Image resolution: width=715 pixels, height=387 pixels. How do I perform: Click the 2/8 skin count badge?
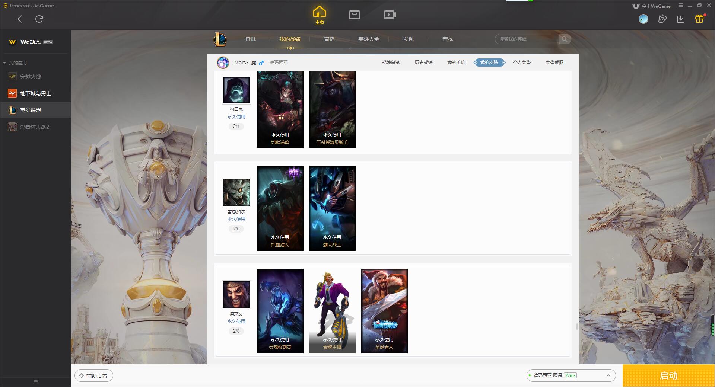[x=236, y=331]
